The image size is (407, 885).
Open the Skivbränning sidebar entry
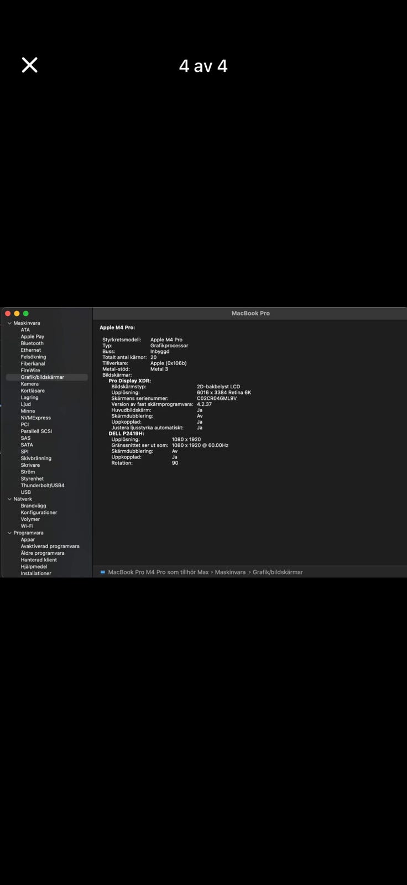[36, 459]
